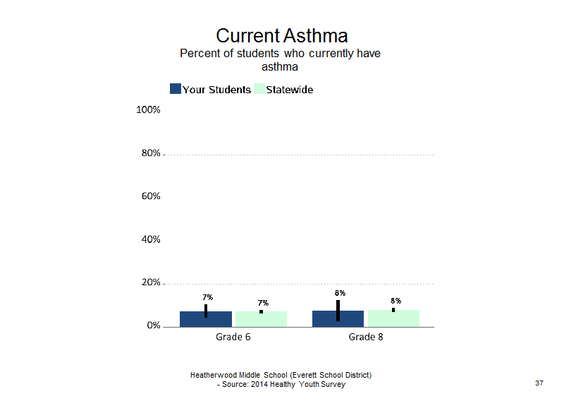This screenshot has width=564, height=401.
Task: Select the Grade 8 Your Students bar
Action: (x=338, y=319)
